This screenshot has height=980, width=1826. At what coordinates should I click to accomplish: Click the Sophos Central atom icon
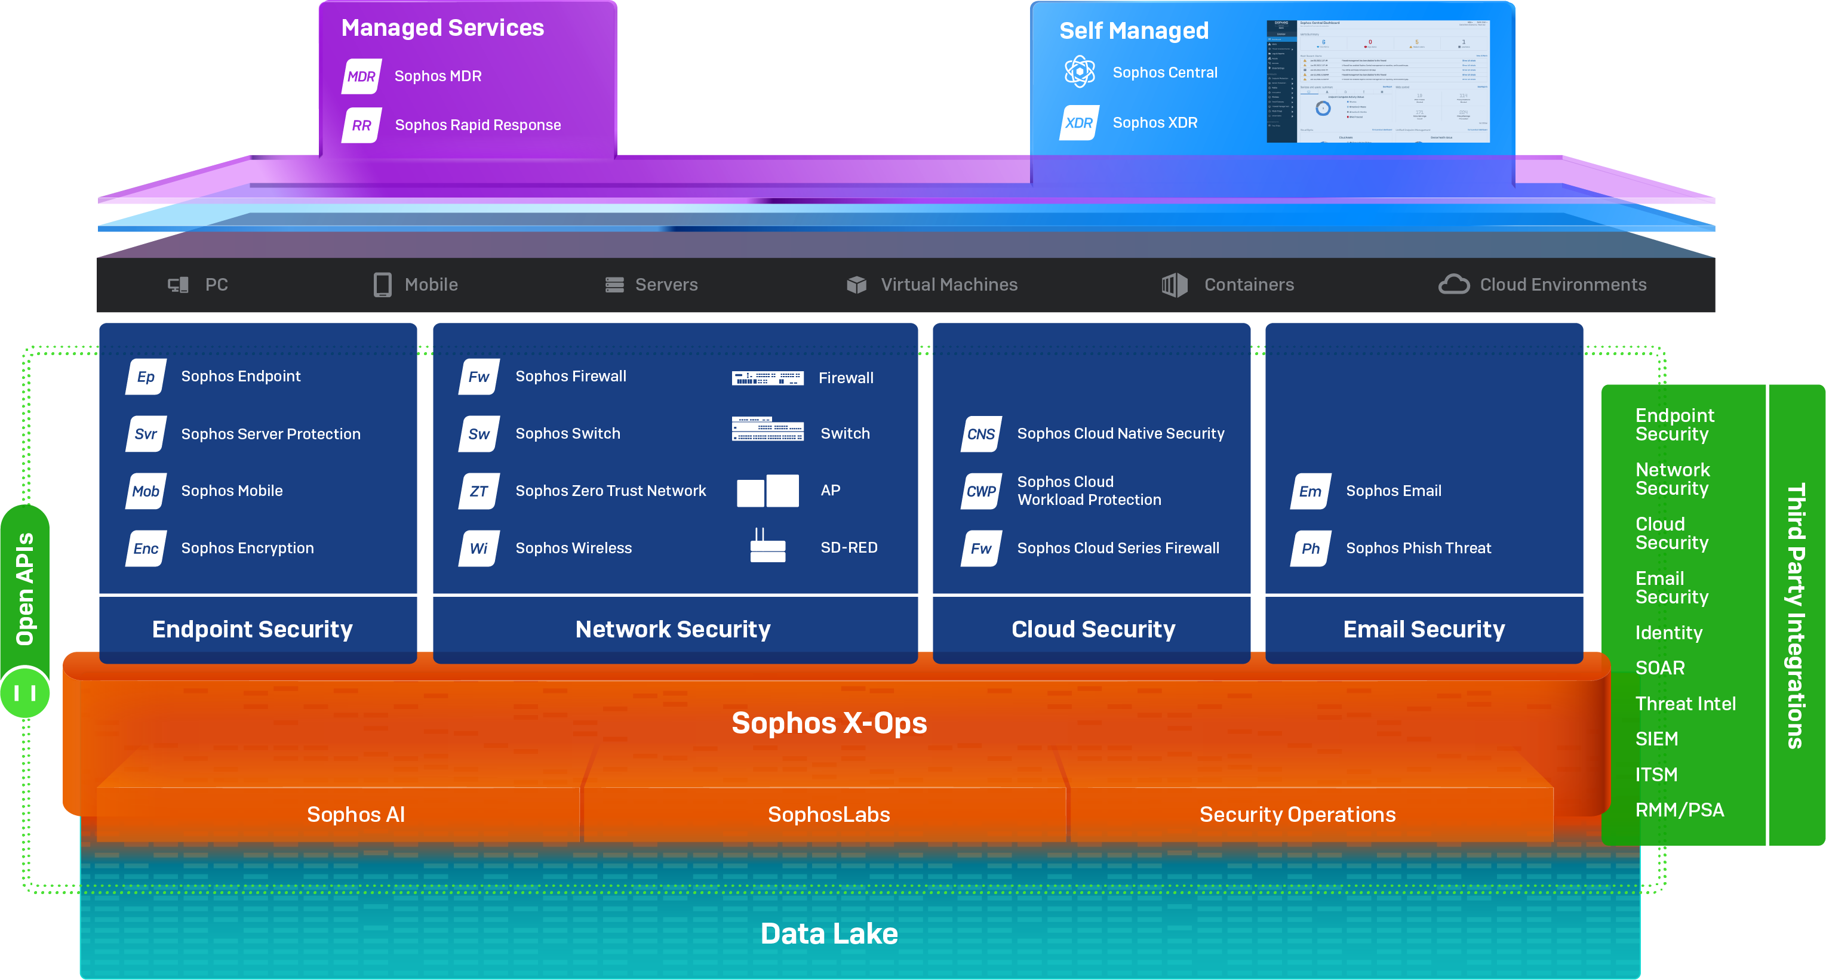click(1080, 72)
